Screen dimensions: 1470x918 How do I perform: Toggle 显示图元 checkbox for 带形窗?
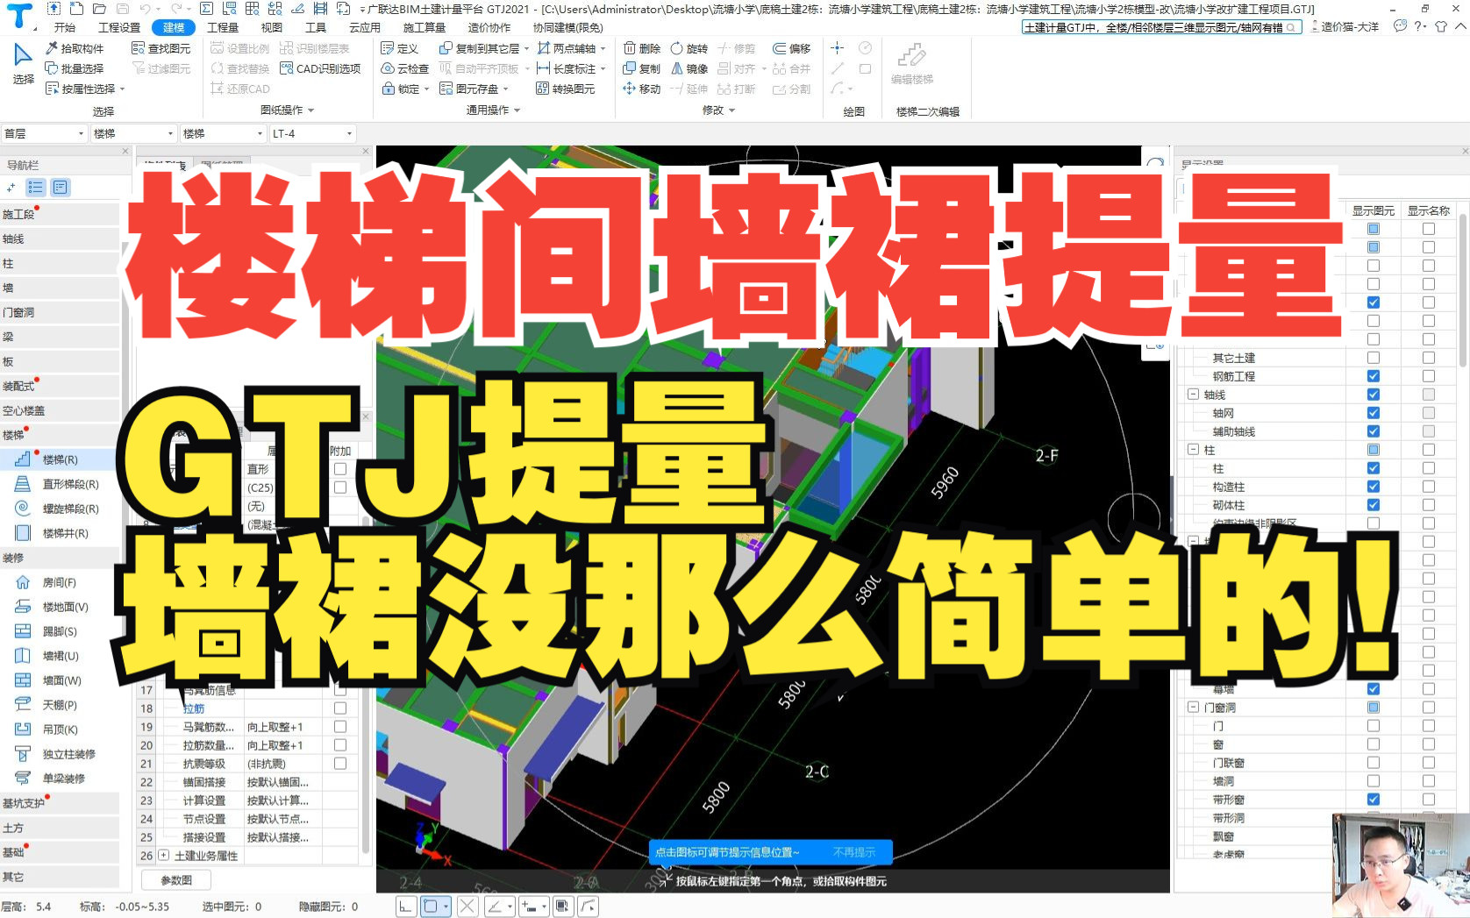(1373, 800)
